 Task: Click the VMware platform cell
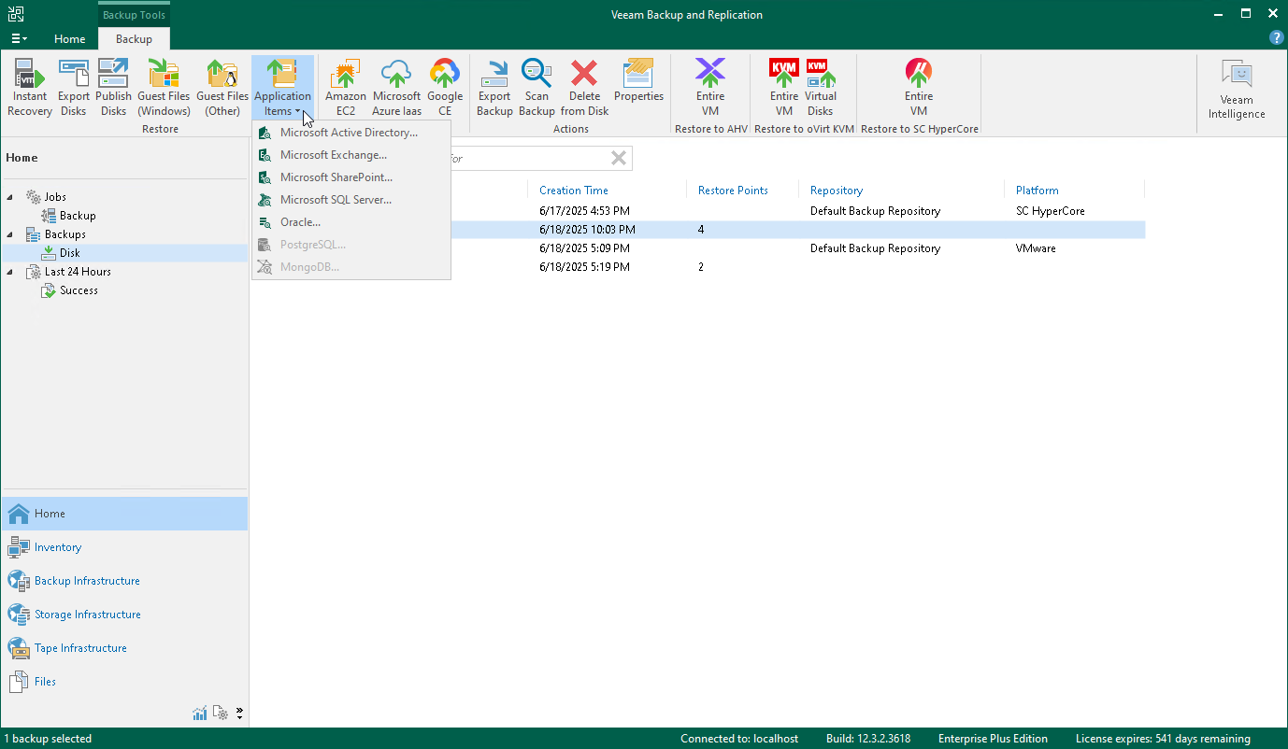click(x=1036, y=248)
